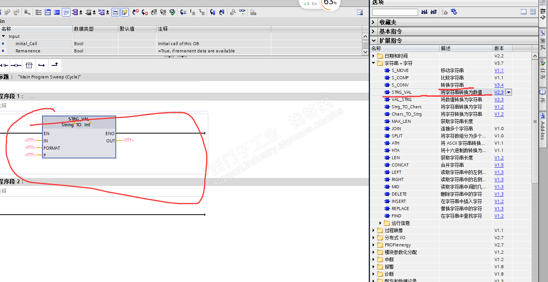Open the STRG_VAL version dropdown
This screenshot has height=282, width=548.
pyautogui.click(x=508, y=92)
